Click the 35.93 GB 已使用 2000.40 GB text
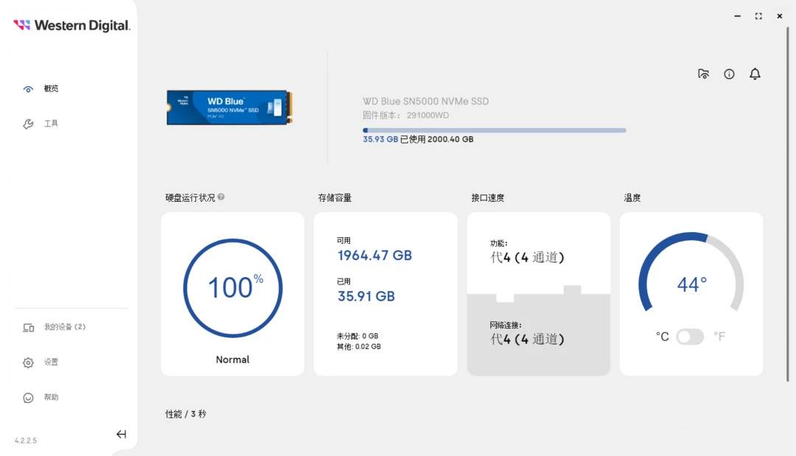The height and width of the screenshot is (456, 796). [x=418, y=139]
